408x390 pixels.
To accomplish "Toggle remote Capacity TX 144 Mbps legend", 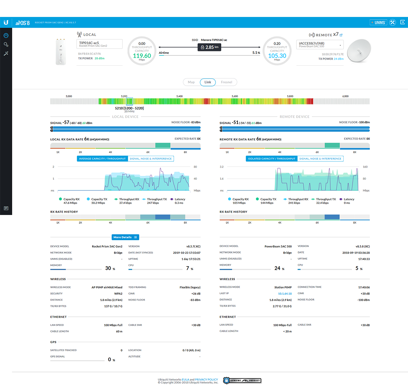I will (266, 201).
